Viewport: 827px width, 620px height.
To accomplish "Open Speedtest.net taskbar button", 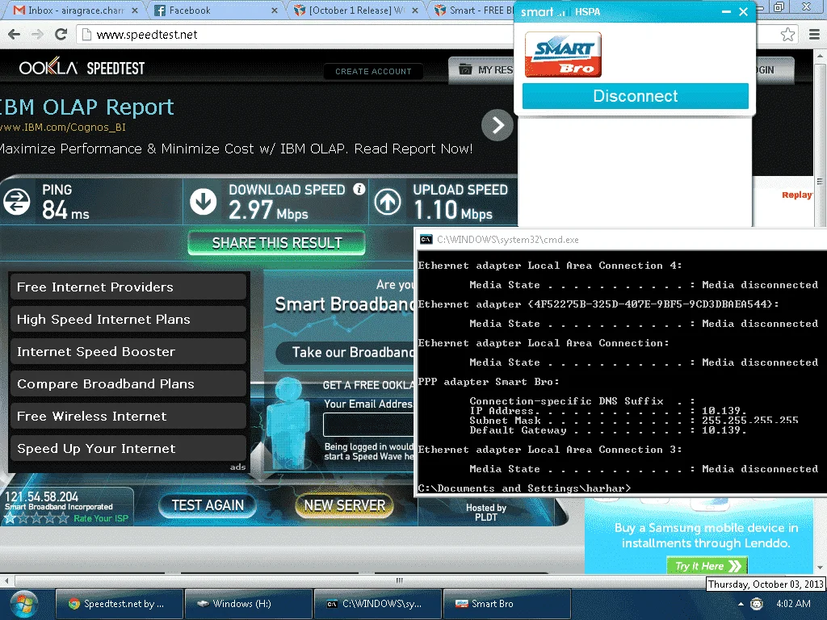I will tap(120, 604).
